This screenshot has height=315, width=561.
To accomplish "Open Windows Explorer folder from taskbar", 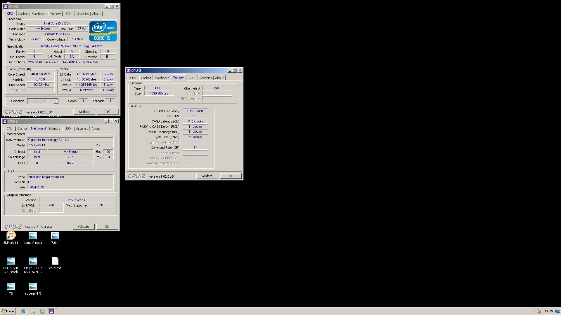I will (33, 311).
